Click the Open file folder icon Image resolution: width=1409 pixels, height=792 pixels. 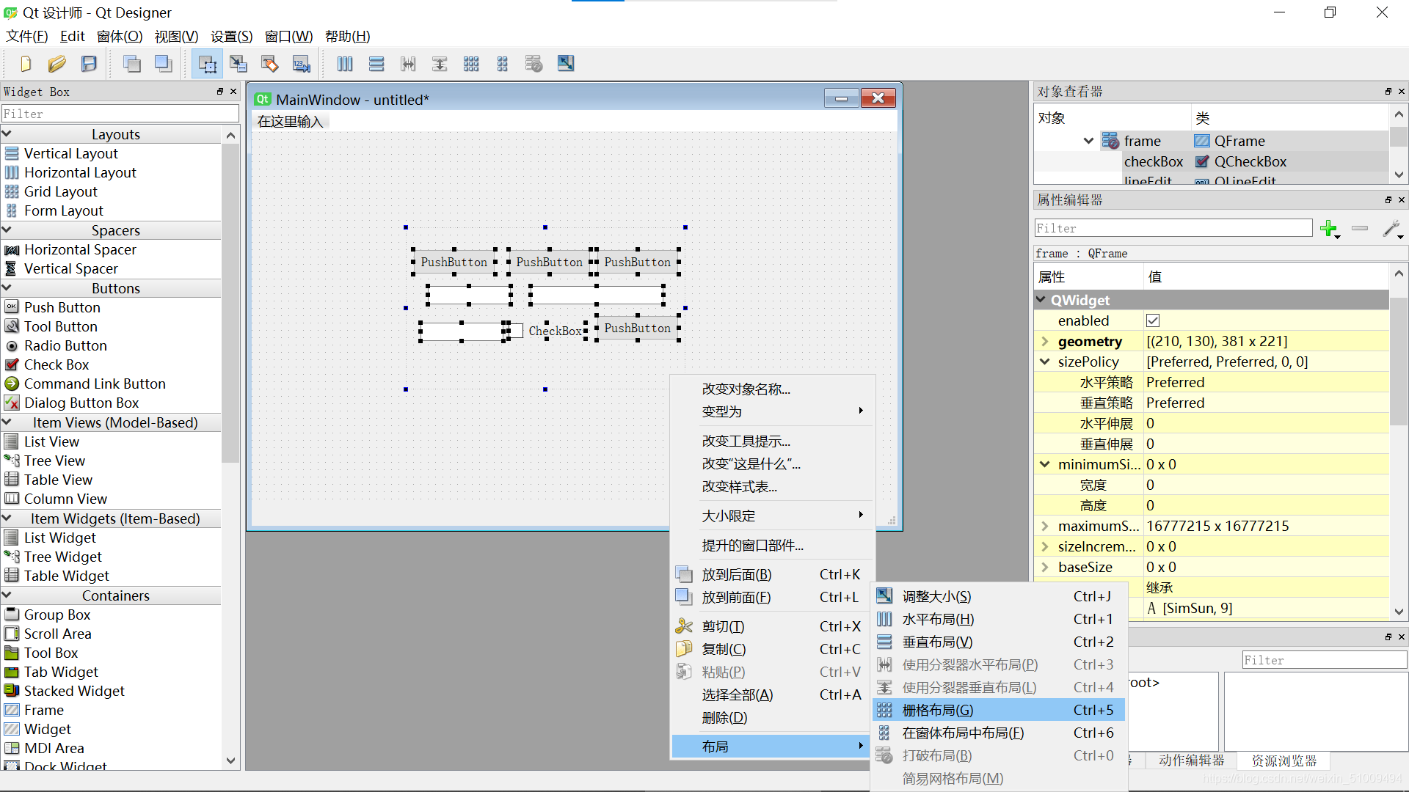pos(57,64)
